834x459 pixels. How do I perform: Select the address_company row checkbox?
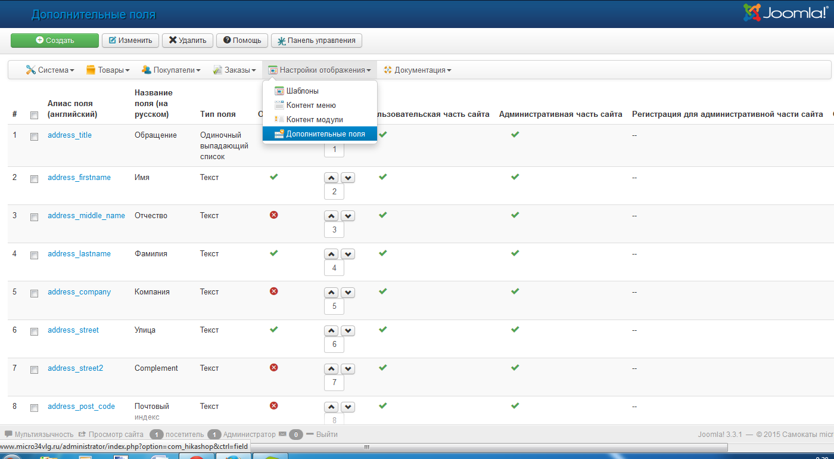[x=34, y=293]
